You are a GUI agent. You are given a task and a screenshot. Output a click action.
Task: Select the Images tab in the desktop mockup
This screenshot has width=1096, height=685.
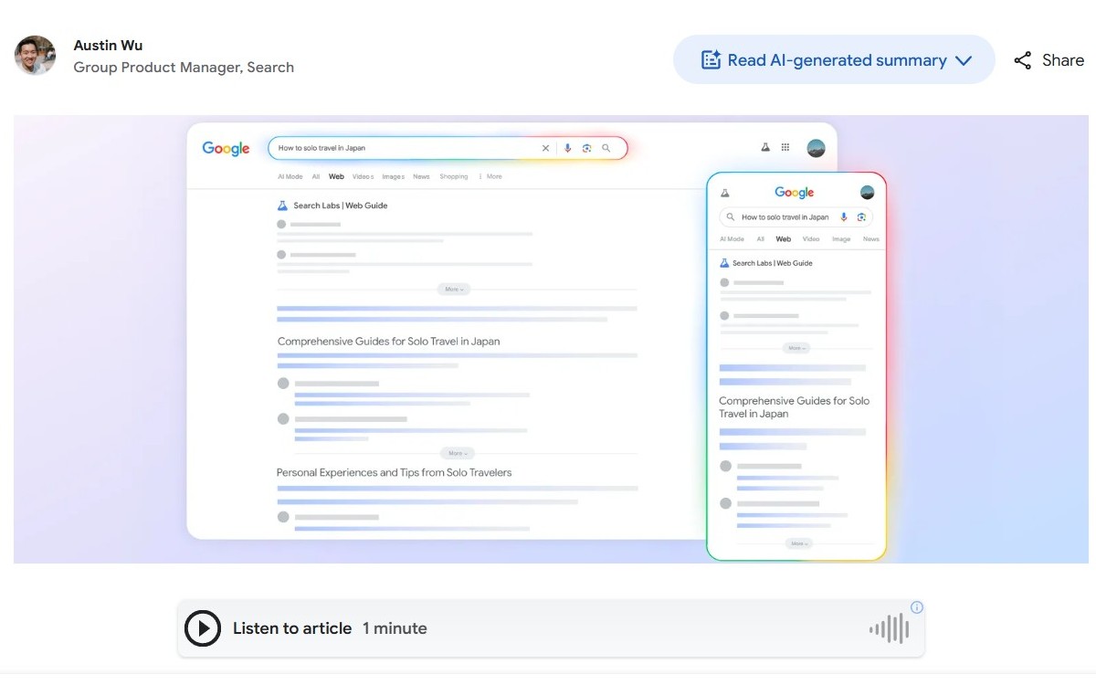point(394,176)
